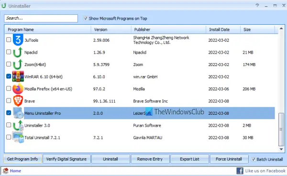Click the Mozilla Firefox icon
Viewport: 287px width, 176px height.
(x=18, y=88)
